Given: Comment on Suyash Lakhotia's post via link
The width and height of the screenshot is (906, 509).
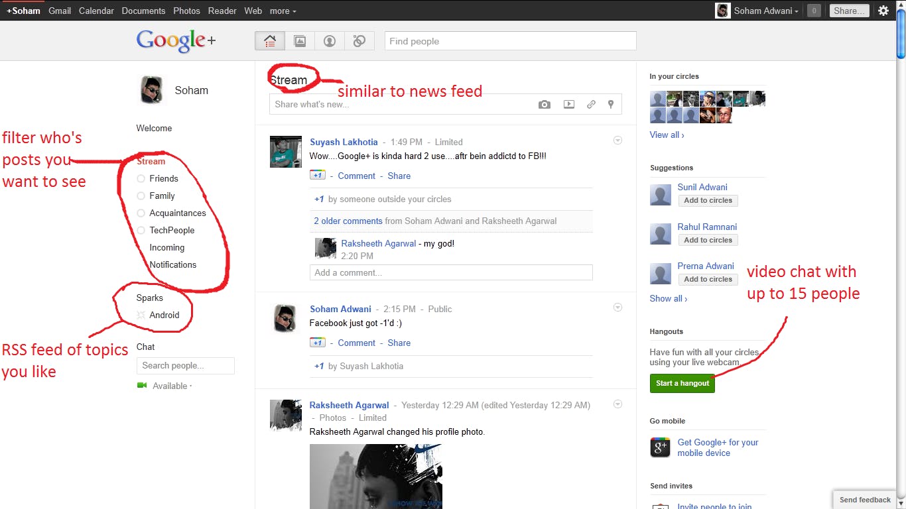Looking at the screenshot, I should pos(356,176).
